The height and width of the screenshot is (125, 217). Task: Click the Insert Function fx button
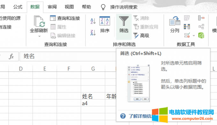click(x=11, y=56)
